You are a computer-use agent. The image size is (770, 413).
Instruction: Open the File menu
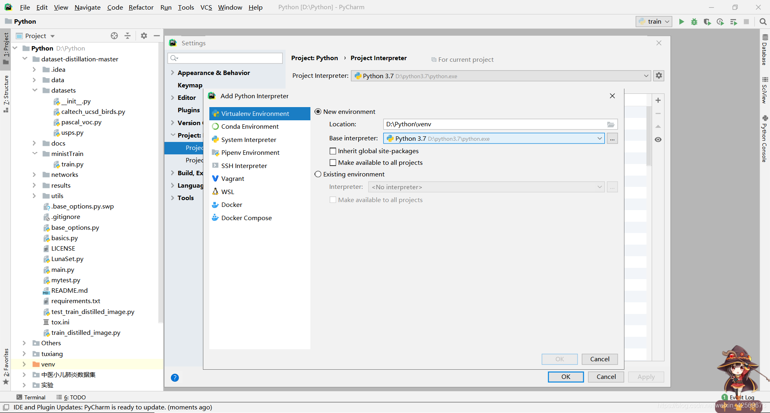25,7
